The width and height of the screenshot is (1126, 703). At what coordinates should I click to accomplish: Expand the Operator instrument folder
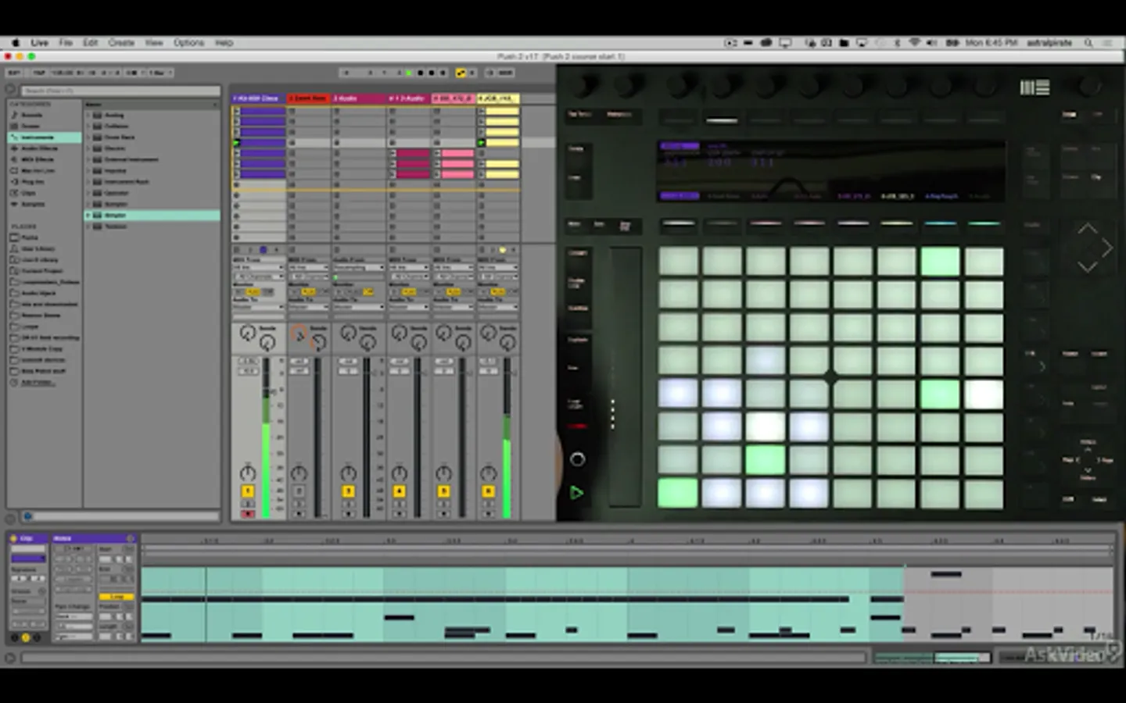point(88,193)
